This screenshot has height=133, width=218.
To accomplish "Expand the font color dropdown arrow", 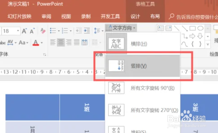I will coord(41,43).
